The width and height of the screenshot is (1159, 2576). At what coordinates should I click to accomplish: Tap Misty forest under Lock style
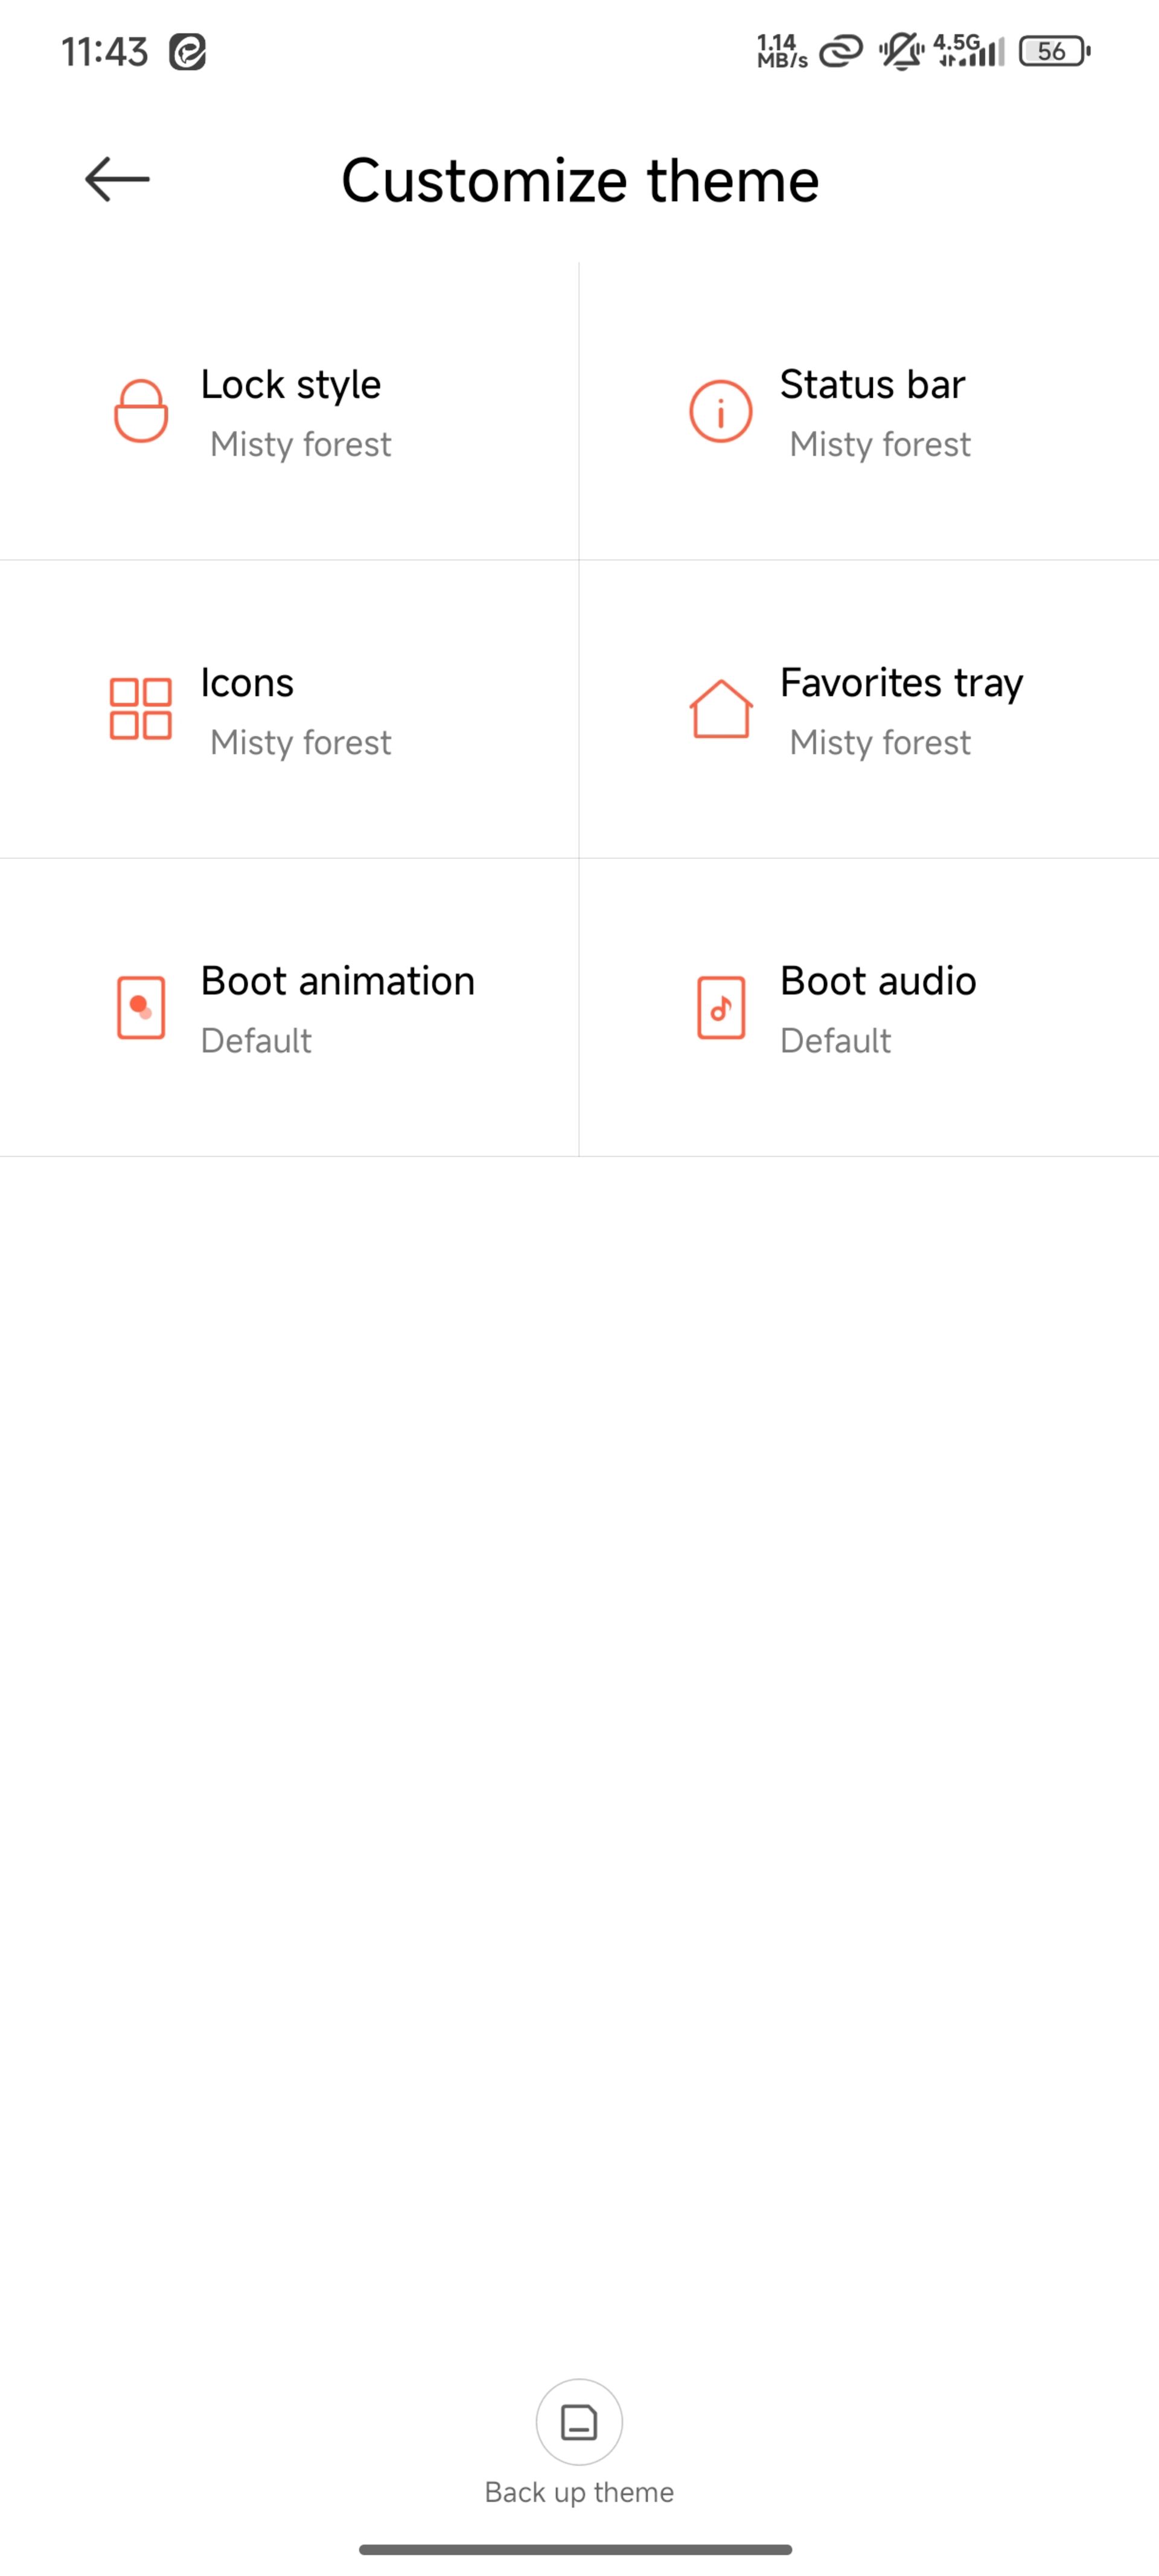coord(300,444)
